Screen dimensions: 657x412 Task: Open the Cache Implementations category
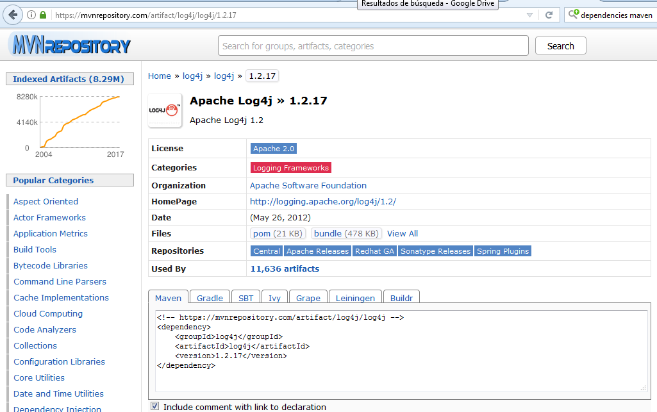(x=61, y=298)
